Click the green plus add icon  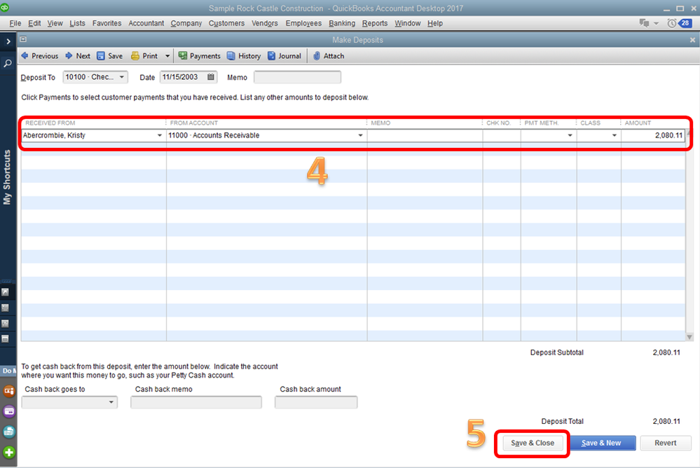pyautogui.click(x=9, y=453)
